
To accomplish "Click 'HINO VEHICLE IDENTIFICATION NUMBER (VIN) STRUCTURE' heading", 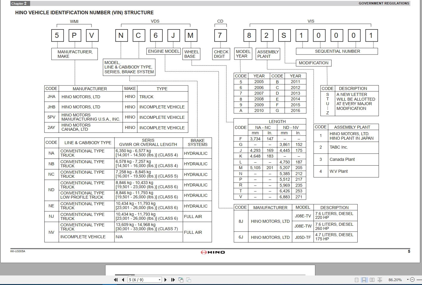I will point(84,13).
